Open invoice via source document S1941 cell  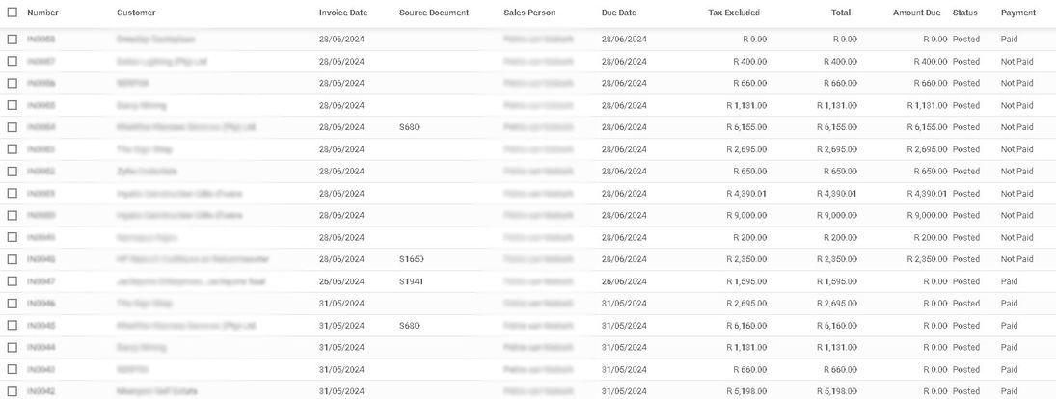[x=411, y=281]
